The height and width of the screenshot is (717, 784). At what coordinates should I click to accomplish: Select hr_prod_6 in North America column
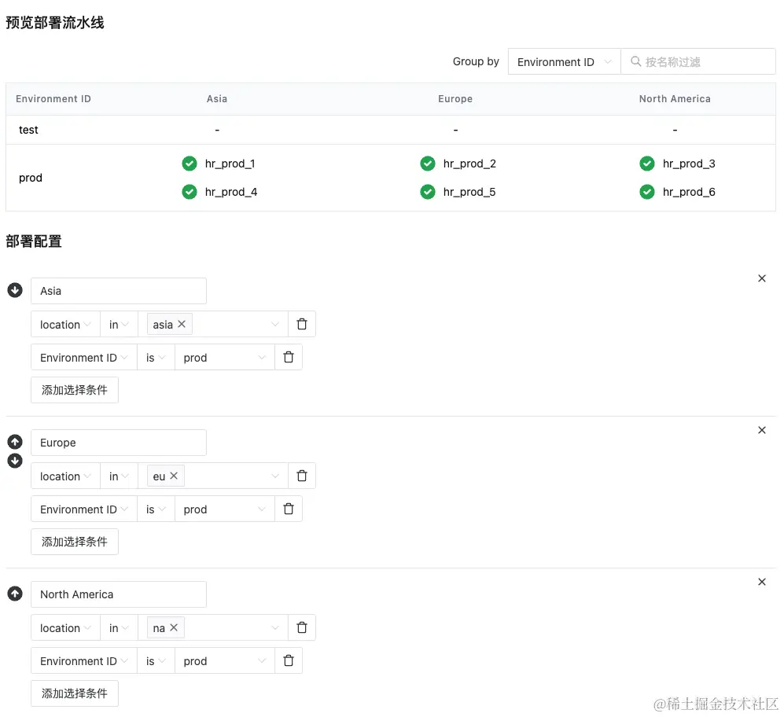tap(689, 192)
